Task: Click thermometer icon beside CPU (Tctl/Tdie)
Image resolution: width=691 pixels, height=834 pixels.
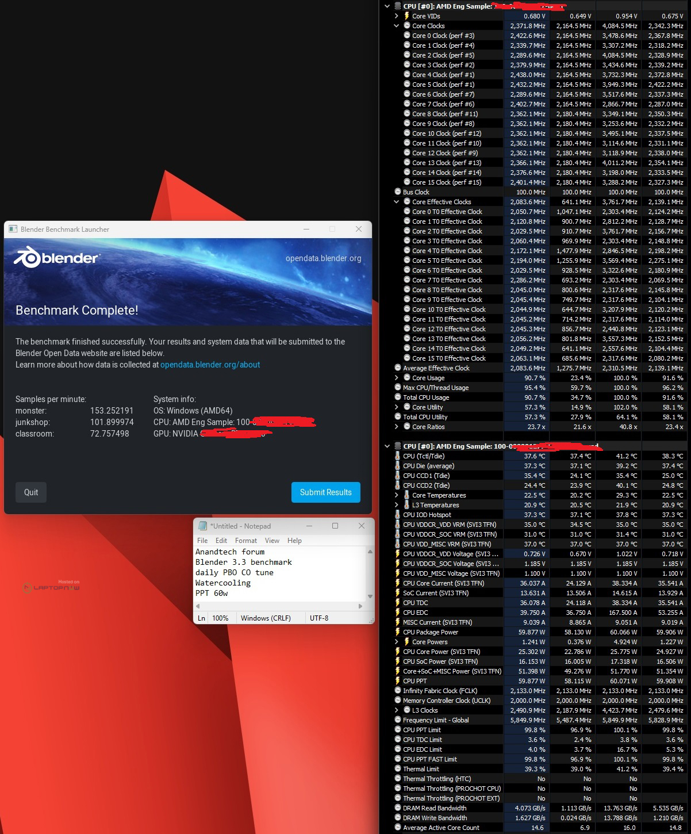Action: tap(397, 456)
